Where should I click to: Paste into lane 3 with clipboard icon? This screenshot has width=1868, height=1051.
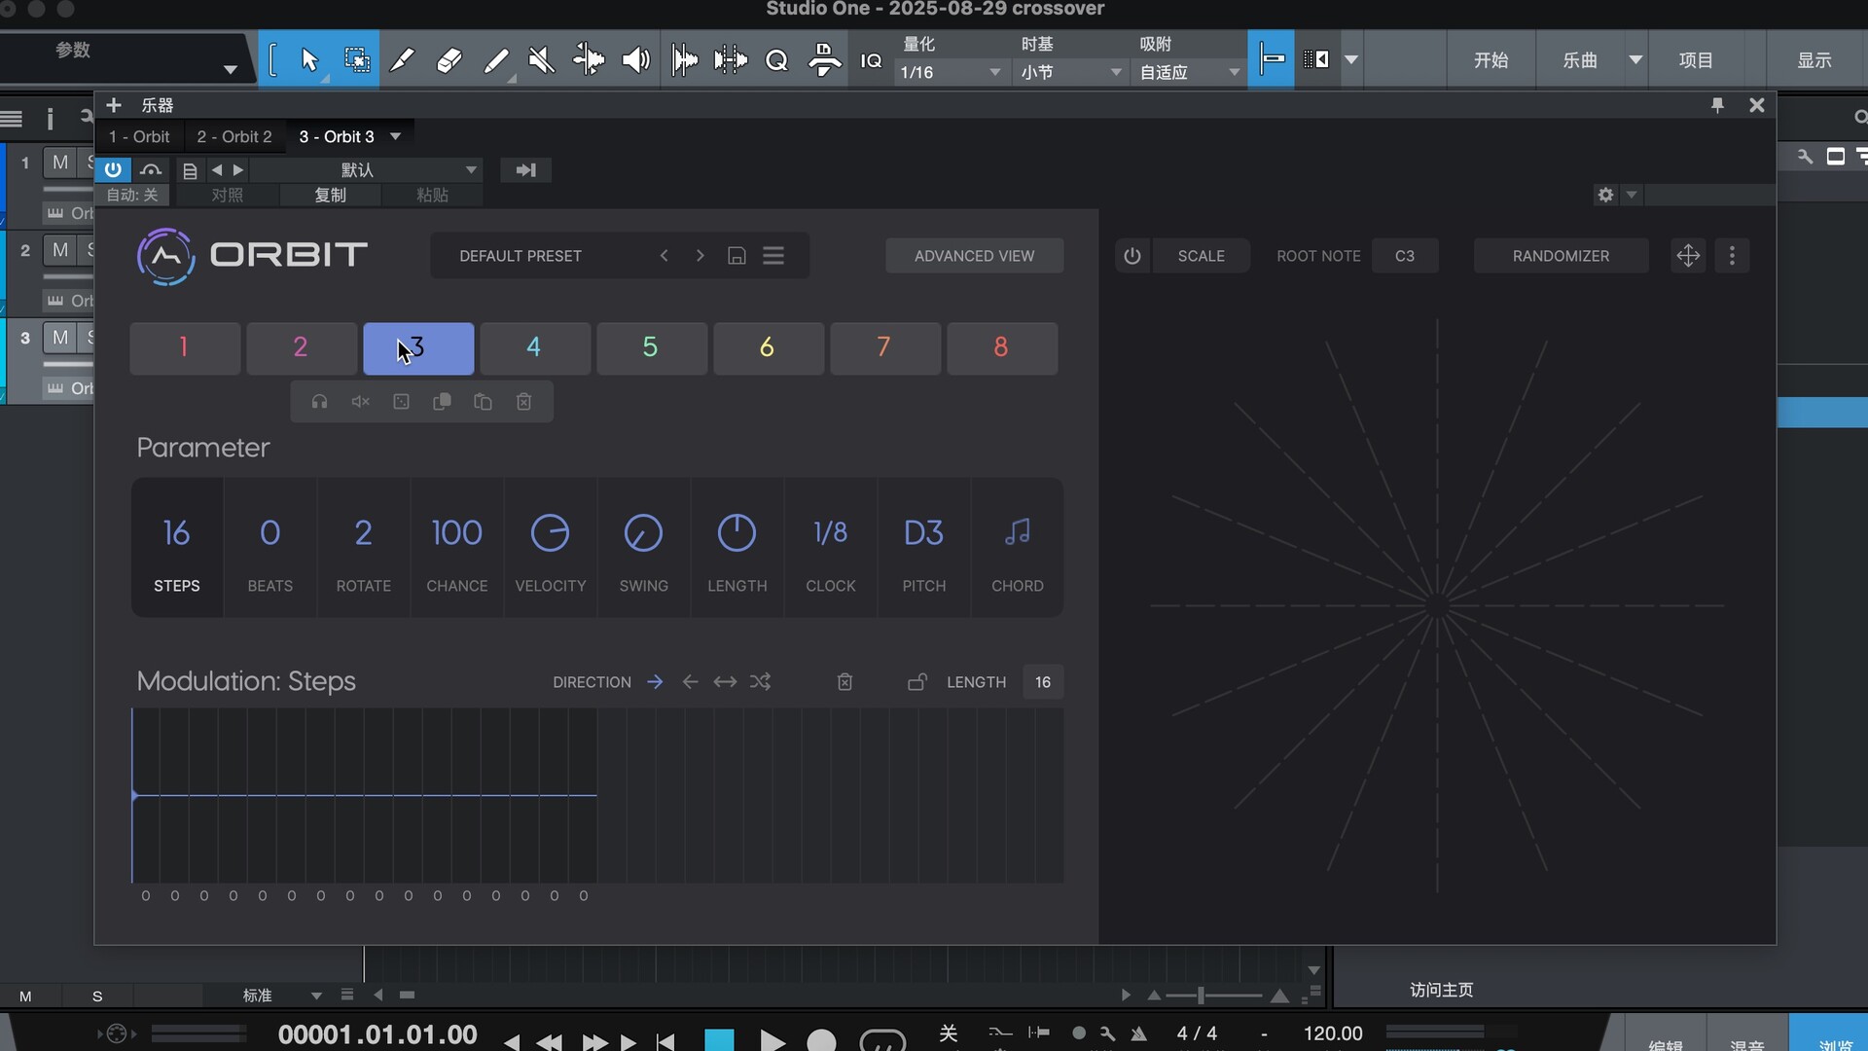tap(483, 402)
